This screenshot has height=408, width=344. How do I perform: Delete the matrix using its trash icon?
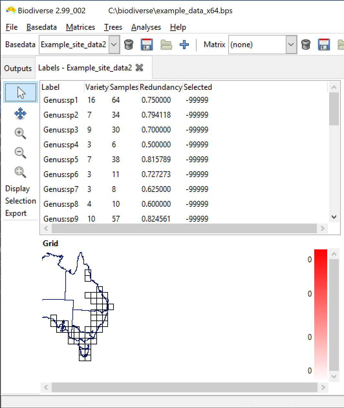306,45
